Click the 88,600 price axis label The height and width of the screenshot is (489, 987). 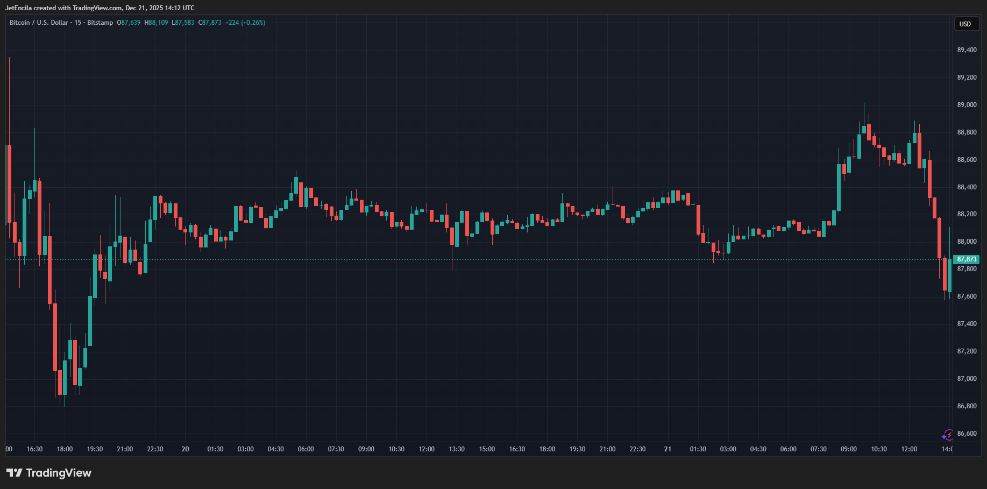[967, 160]
